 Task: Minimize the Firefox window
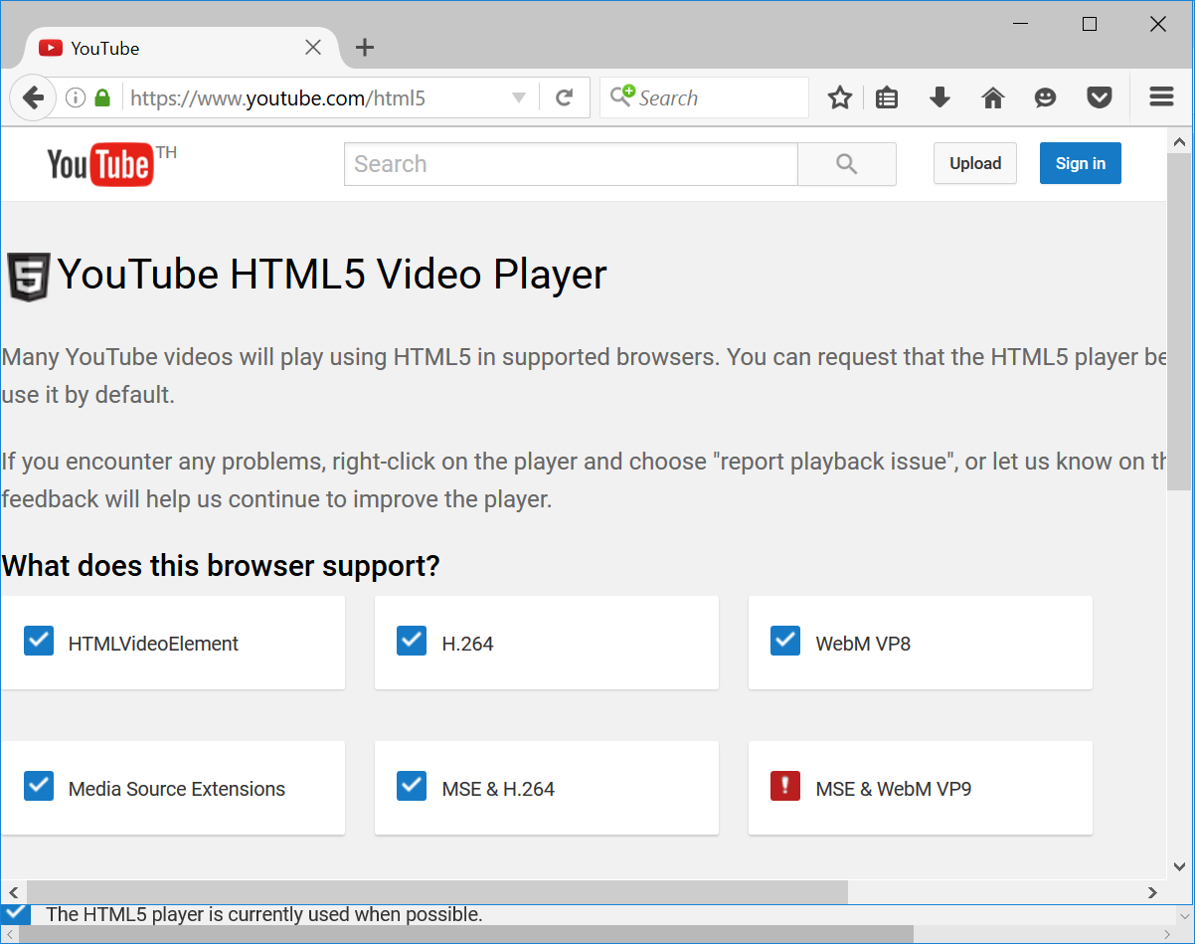point(1020,24)
